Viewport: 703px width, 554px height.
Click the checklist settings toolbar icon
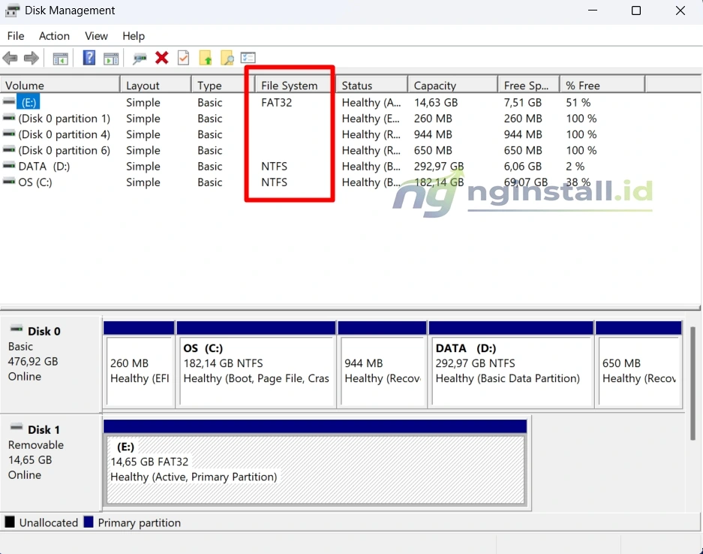pyautogui.click(x=248, y=58)
